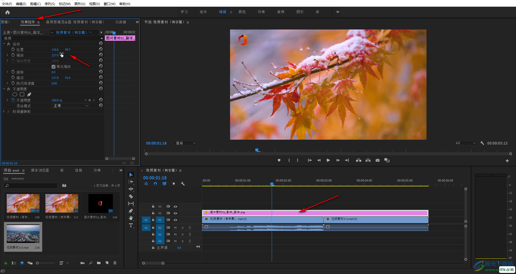Click the Mark In bracket button
The height and width of the screenshot is (274, 516).
(x=289, y=160)
